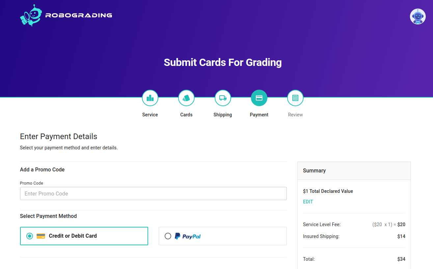Click EDIT under Total Declared Value

pyautogui.click(x=308, y=202)
